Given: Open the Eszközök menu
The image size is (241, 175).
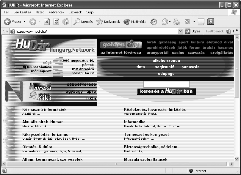Looking at the screenshot, I should (75, 12).
